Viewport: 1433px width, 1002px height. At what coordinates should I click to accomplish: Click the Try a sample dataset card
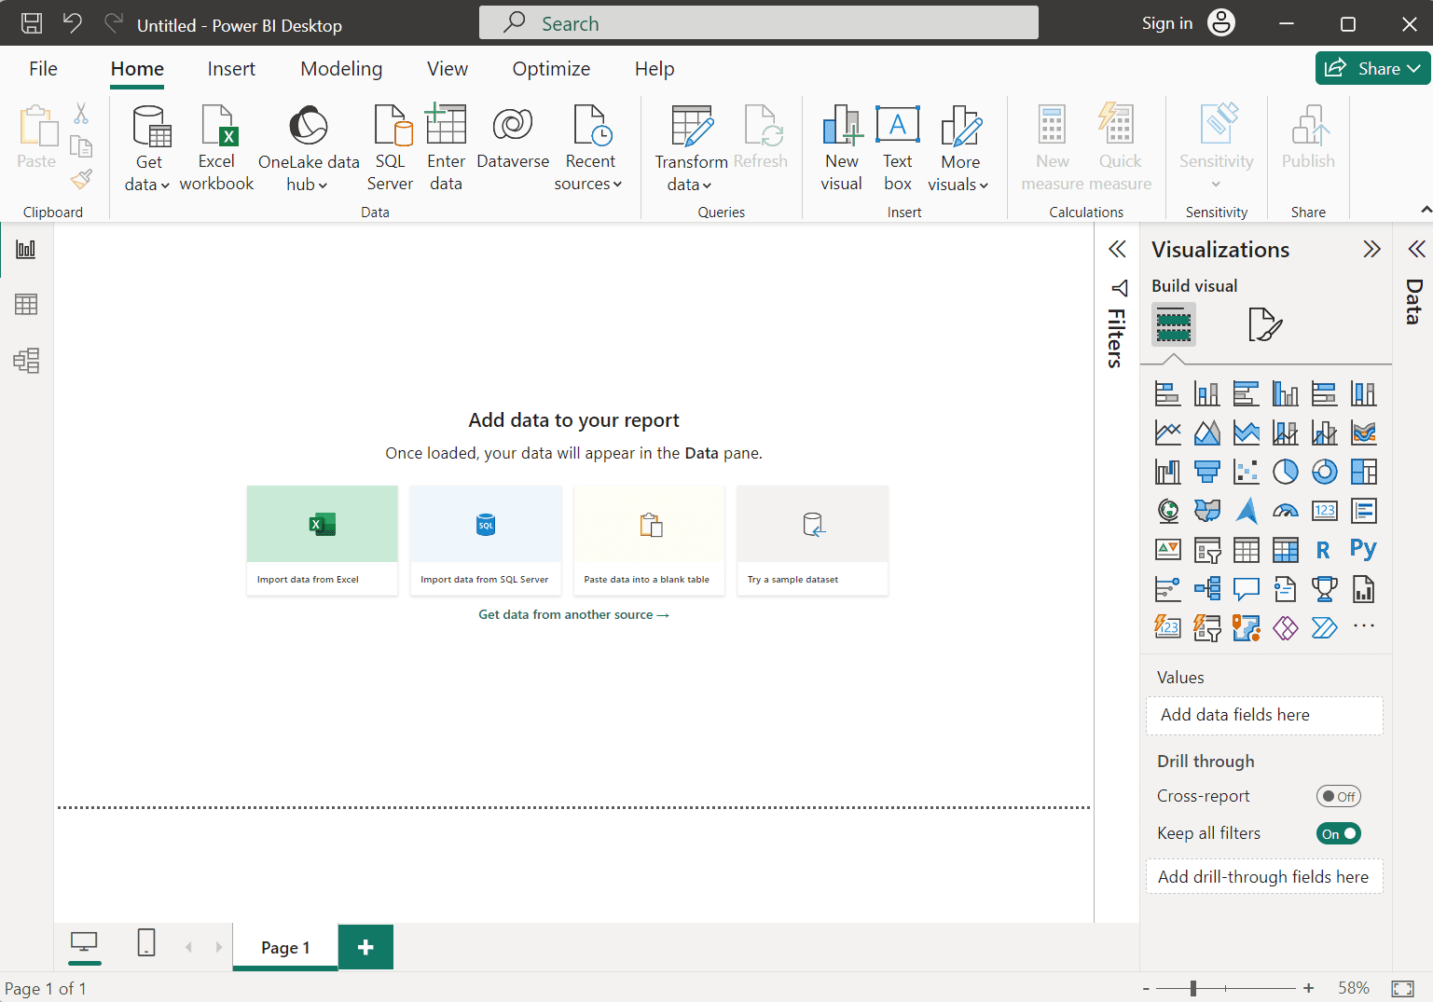click(x=813, y=541)
